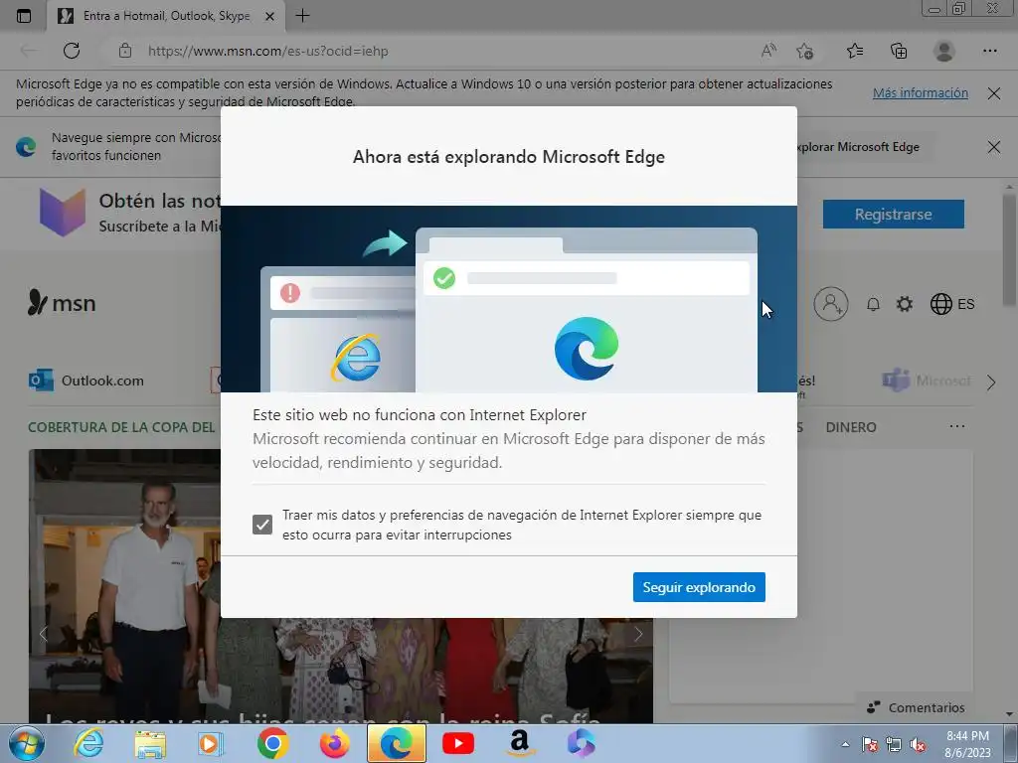Select the DINERO news tab
The height and width of the screenshot is (763, 1018).
(x=851, y=427)
